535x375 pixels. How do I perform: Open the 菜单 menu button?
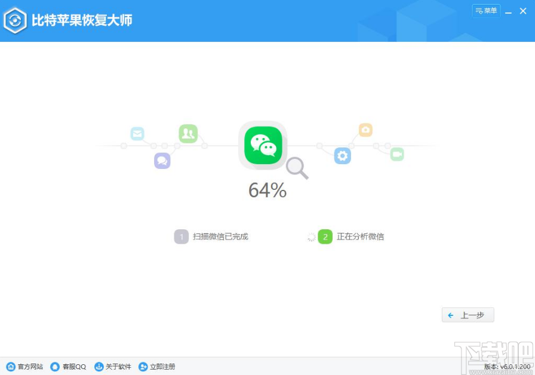486,11
